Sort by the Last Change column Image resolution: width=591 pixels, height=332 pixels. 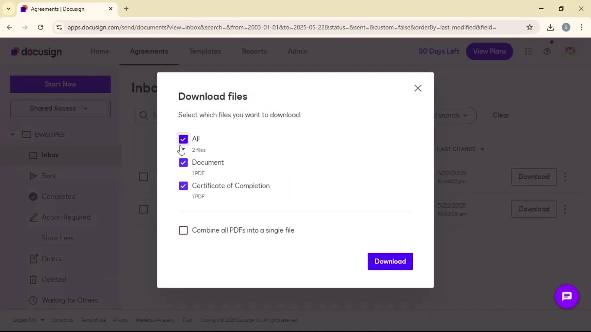[x=460, y=149]
